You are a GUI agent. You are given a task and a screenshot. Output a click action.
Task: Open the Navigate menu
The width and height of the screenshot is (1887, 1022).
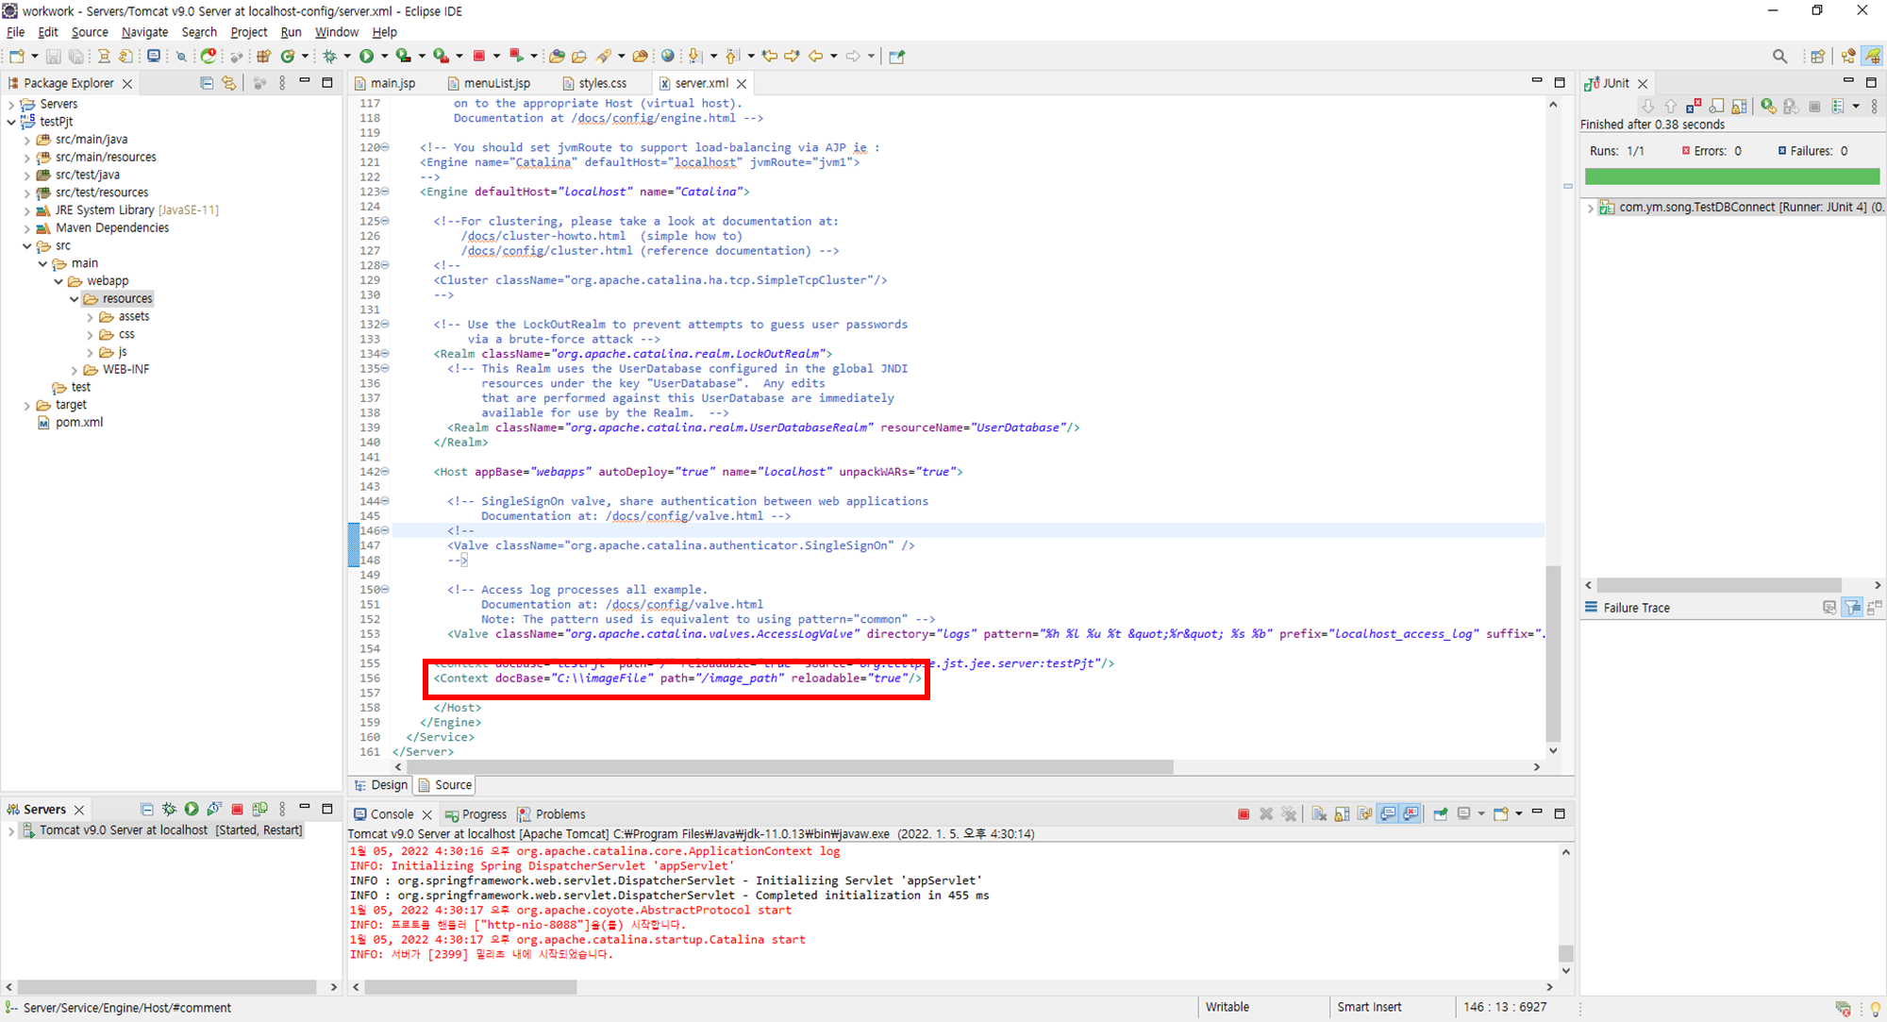point(144,32)
